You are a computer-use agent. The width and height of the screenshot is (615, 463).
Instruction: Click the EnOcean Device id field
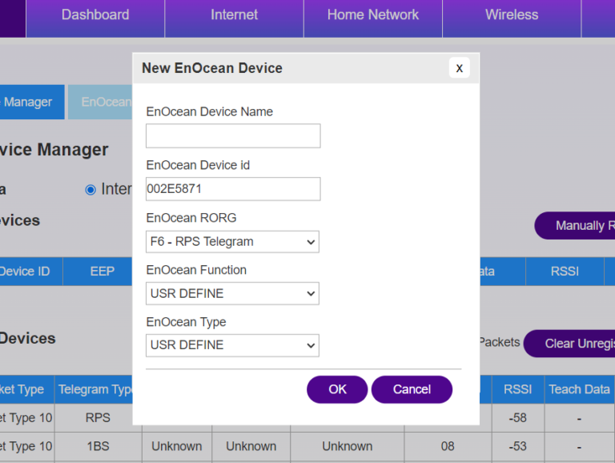233,189
